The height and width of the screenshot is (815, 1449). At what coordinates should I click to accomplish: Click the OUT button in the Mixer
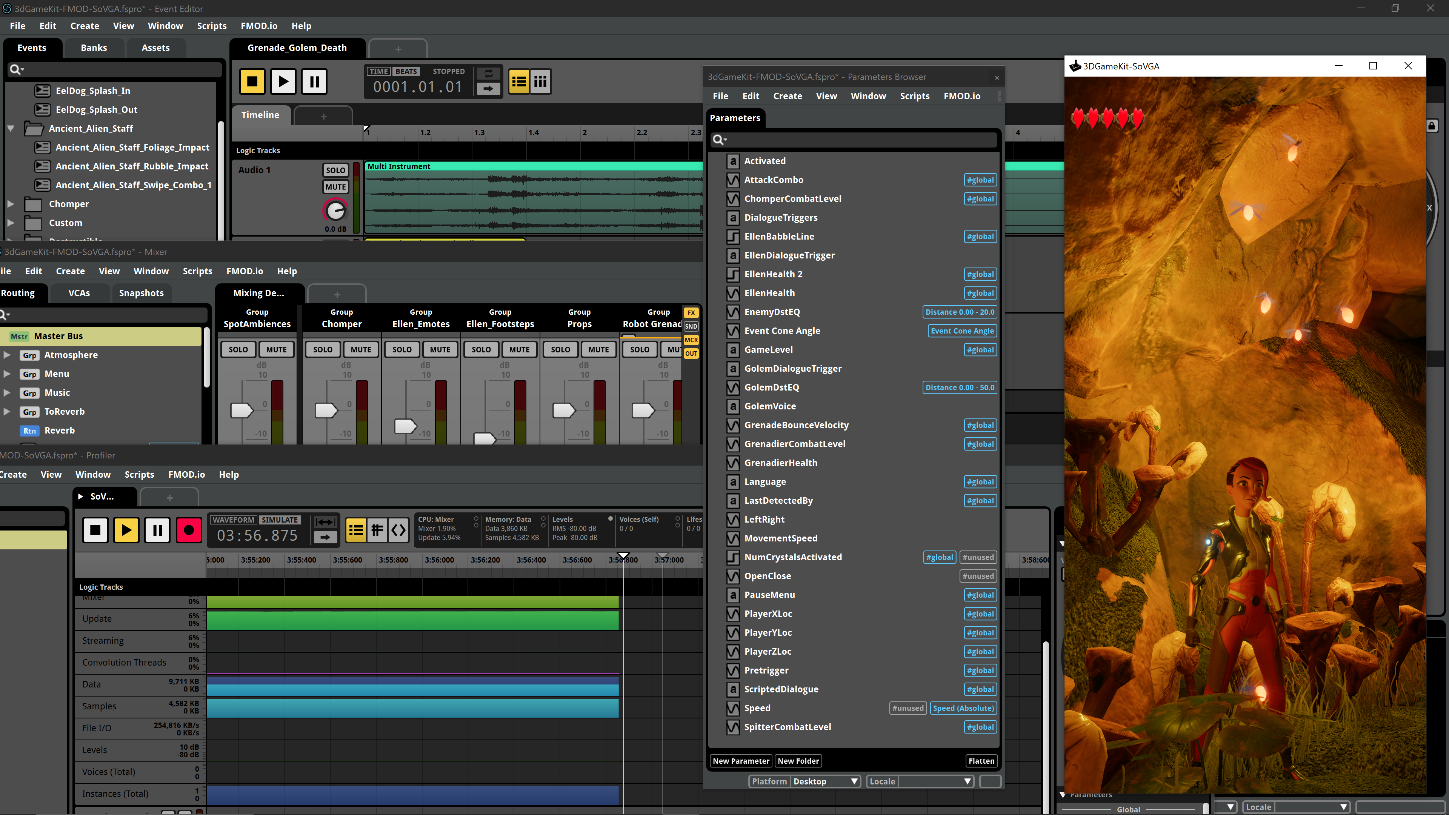(x=691, y=353)
